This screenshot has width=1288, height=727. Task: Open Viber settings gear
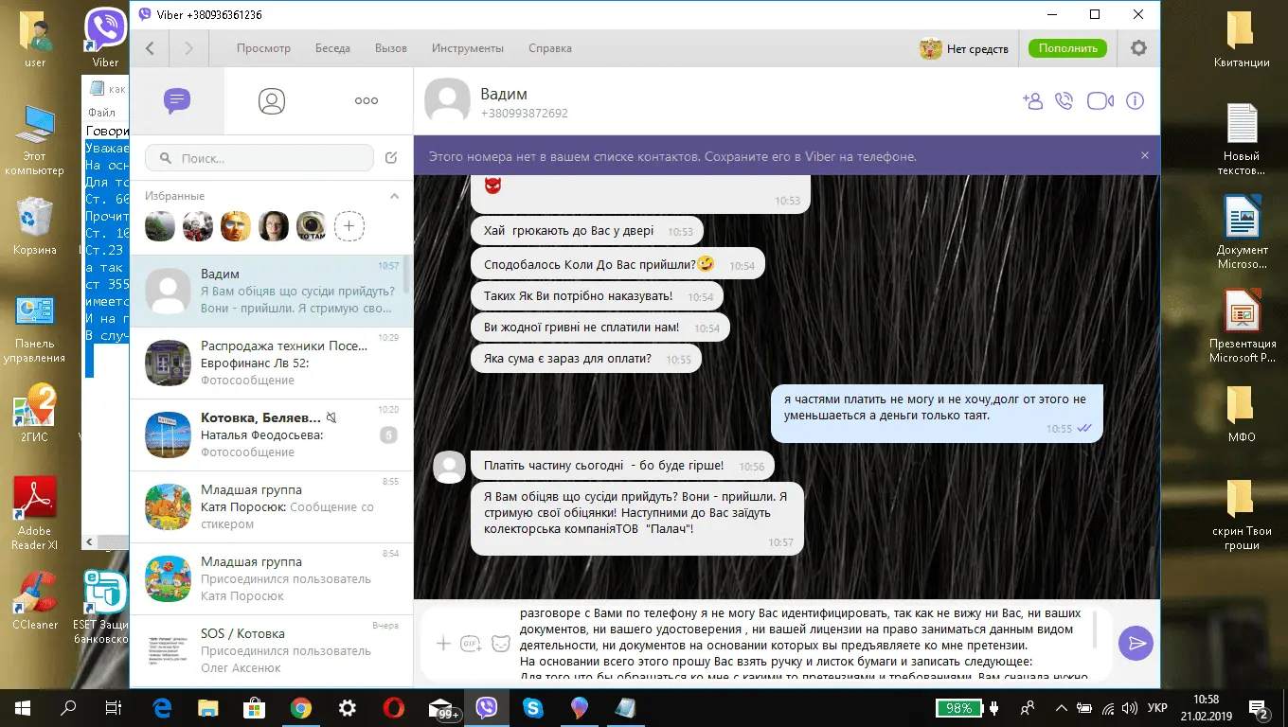click(1138, 48)
